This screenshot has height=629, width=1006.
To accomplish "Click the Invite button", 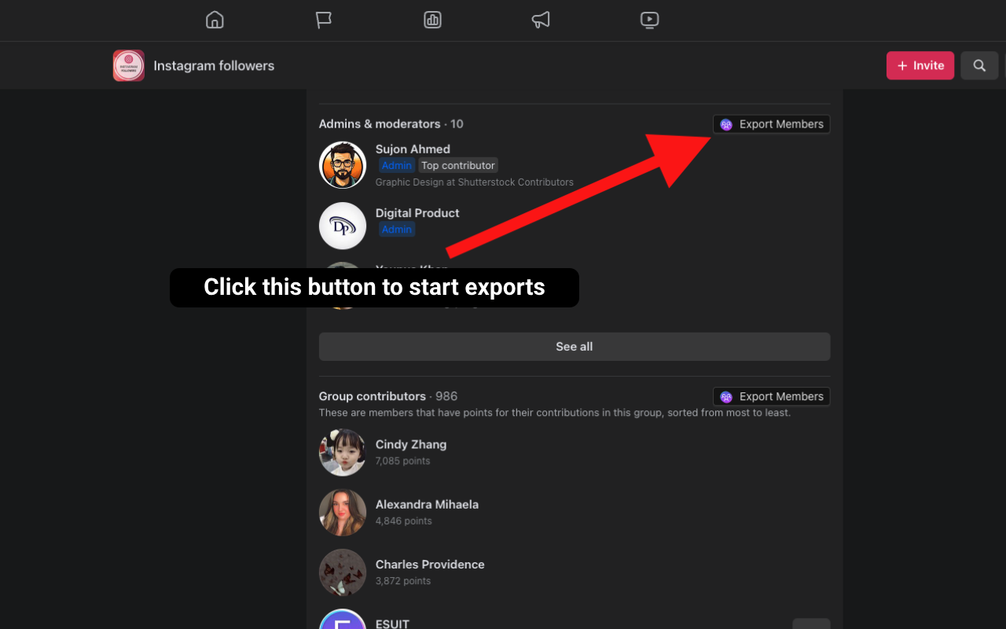I will (920, 65).
